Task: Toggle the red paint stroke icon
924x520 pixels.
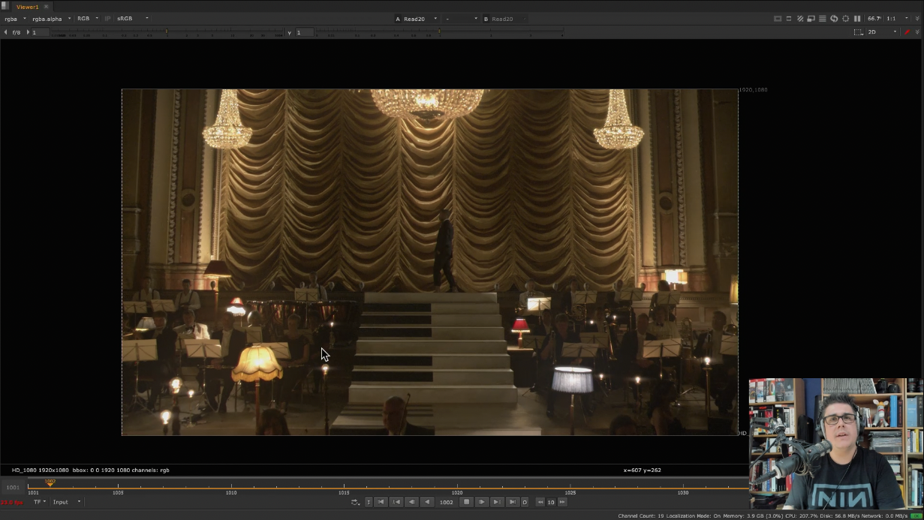Action: coord(907,32)
